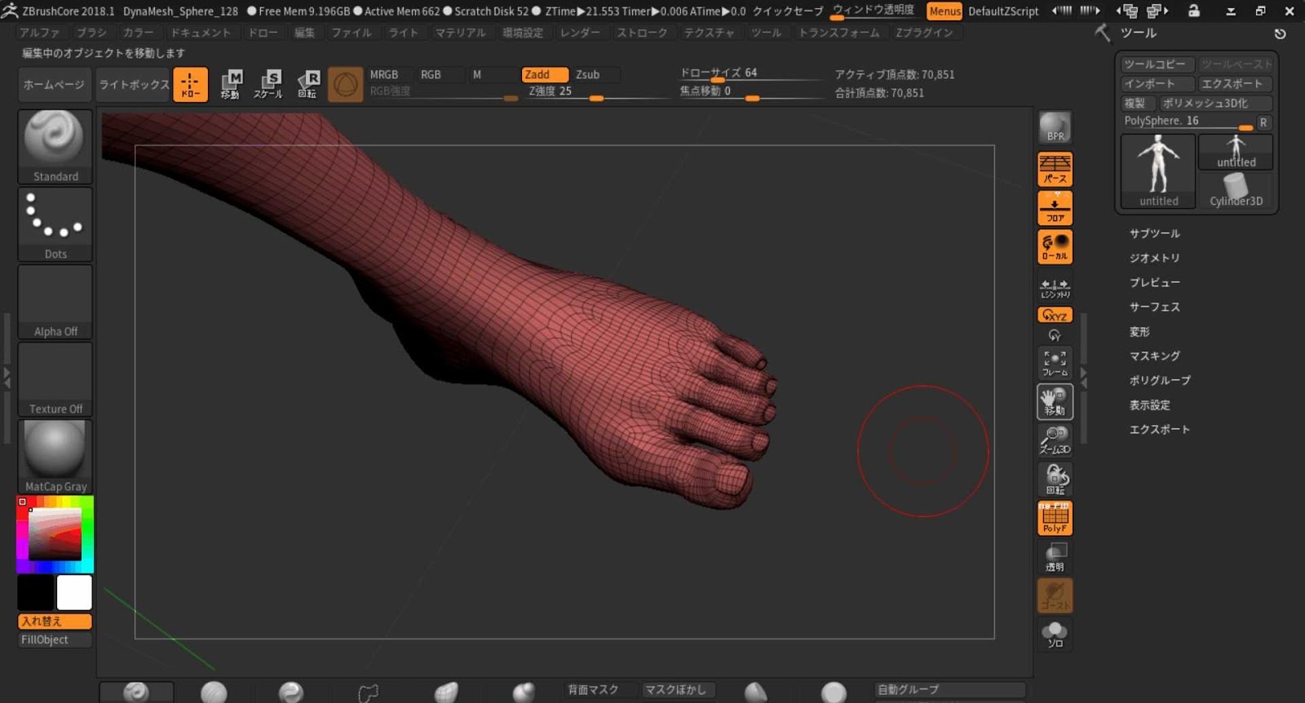
Task: Click the Switch Color (入れ替え) button
Action: click(x=55, y=621)
